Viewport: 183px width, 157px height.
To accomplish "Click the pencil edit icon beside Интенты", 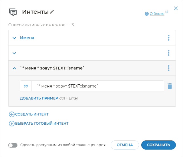I will pos(52,12).
